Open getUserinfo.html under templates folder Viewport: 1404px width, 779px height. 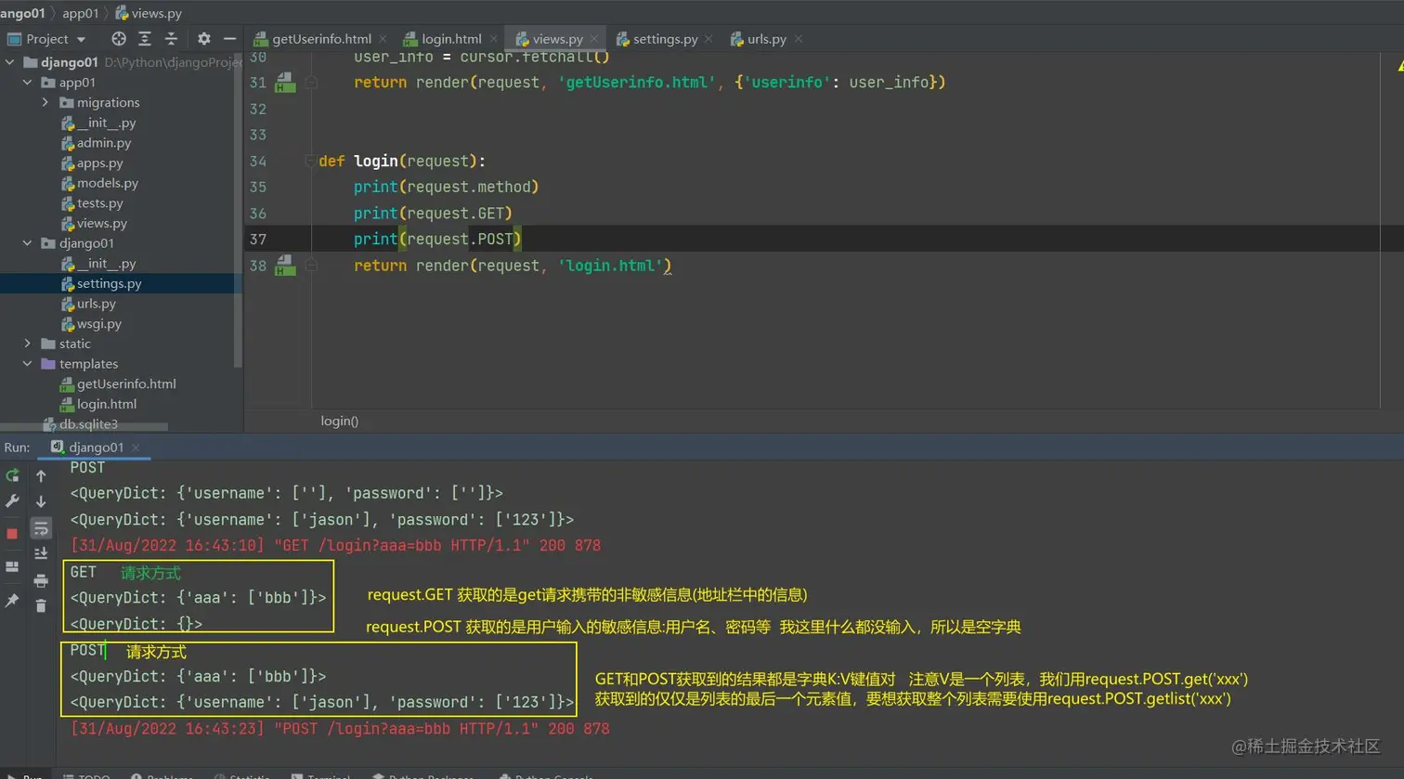126,384
